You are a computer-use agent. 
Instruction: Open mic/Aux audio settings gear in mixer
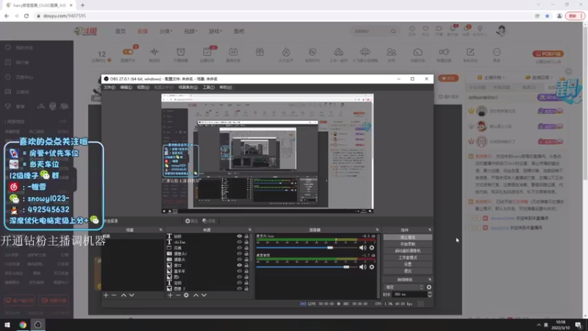[372, 248]
